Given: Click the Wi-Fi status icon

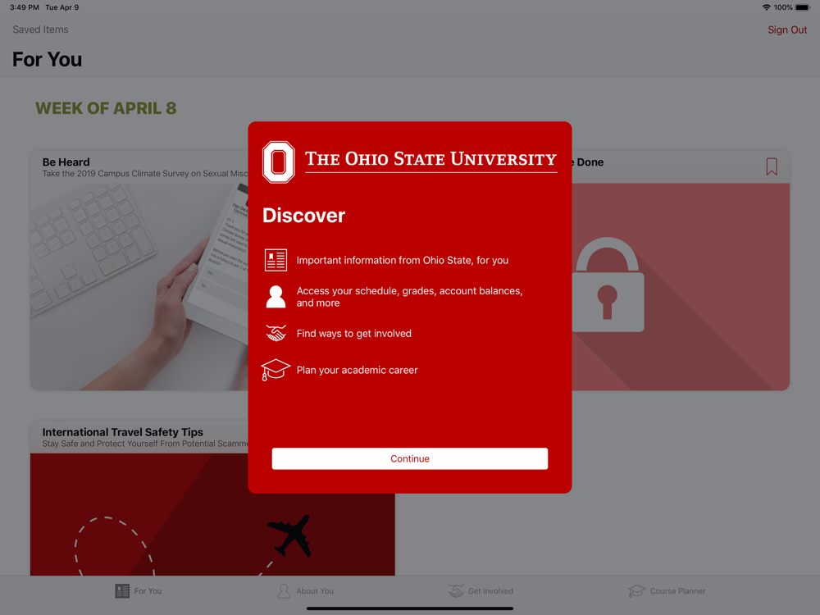Looking at the screenshot, I should tap(766, 7).
